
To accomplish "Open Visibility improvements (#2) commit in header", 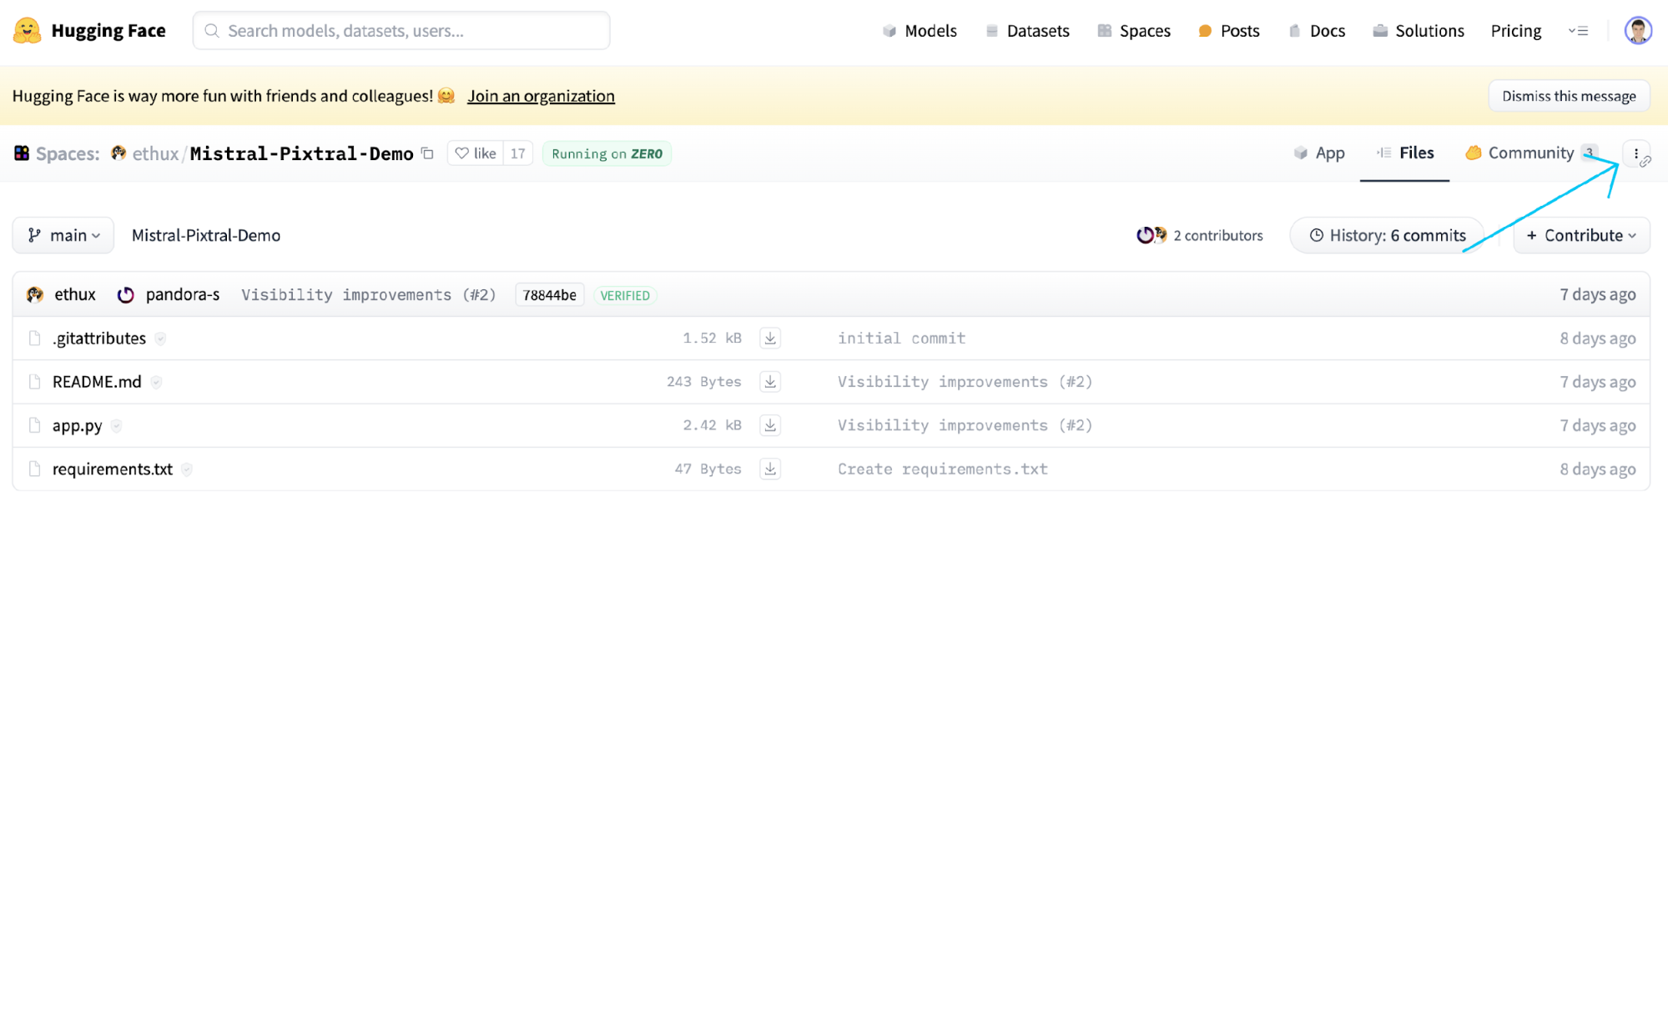I will point(369,294).
